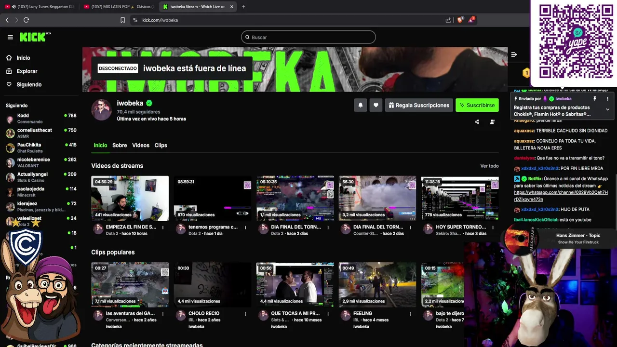
Task: Click the Siguiendo heart icon in the sidebar
Action: 9,84
